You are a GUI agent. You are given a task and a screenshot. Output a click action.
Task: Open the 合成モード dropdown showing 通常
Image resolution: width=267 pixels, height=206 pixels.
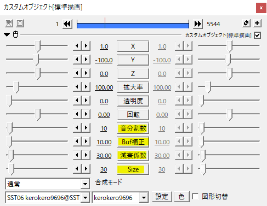[48, 184]
